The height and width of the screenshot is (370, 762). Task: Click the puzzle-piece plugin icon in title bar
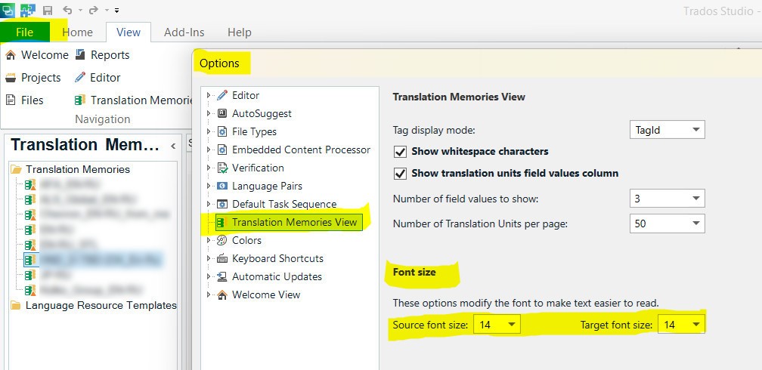tap(27, 10)
